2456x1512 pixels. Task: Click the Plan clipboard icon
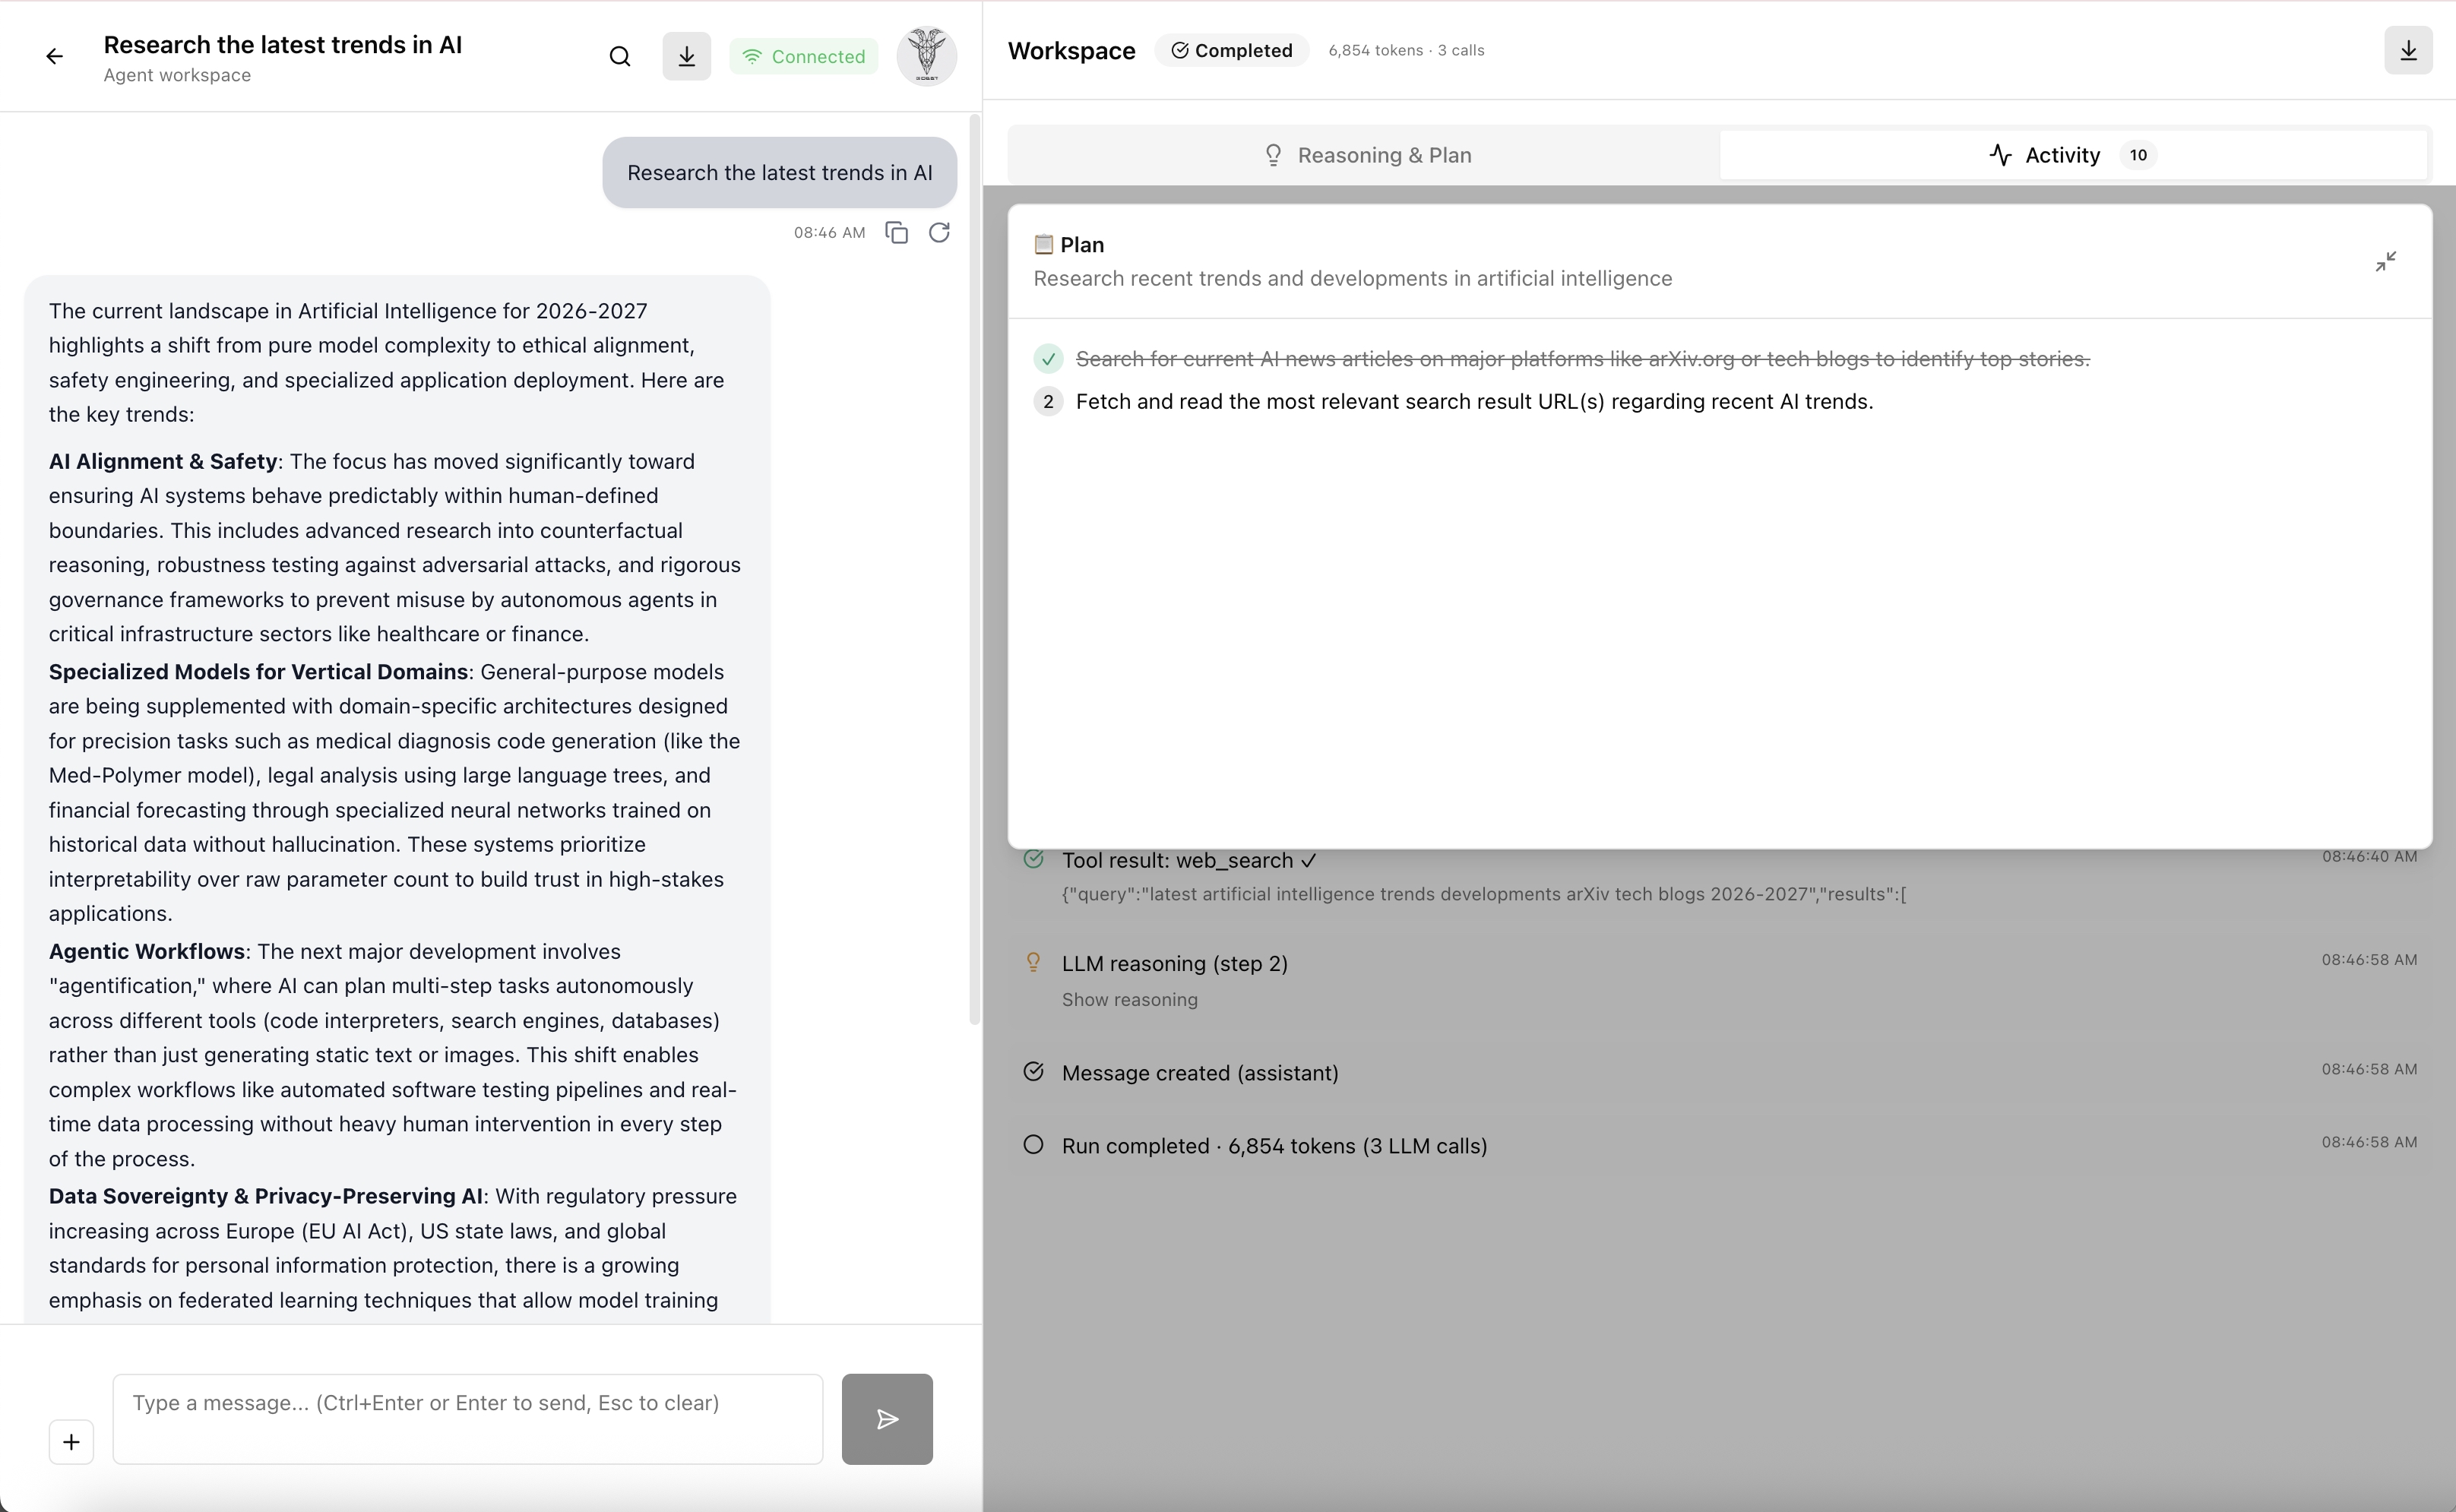tap(1044, 245)
